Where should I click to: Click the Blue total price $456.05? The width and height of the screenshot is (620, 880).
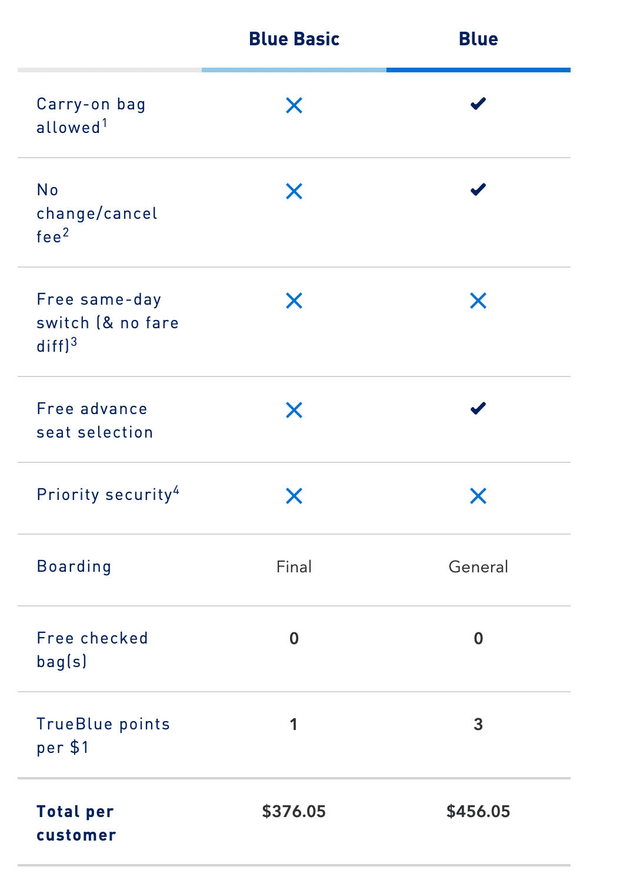click(x=478, y=812)
